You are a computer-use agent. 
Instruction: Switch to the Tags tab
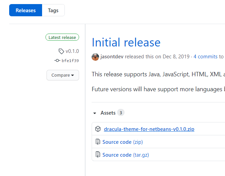(x=53, y=10)
